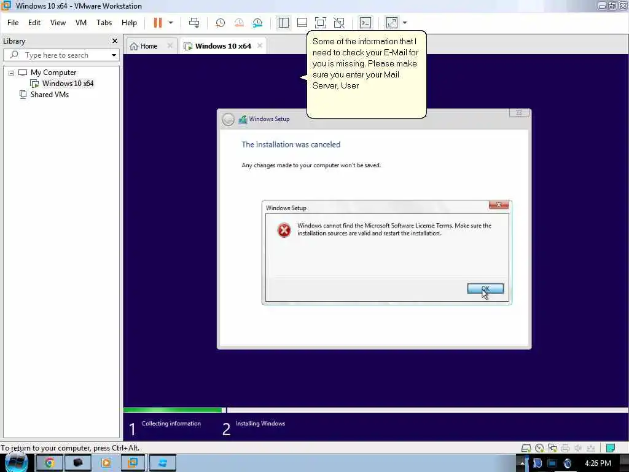Open the Windows Start orb
Image resolution: width=629 pixels, height=472 pixels.
(x=16, y=463)
